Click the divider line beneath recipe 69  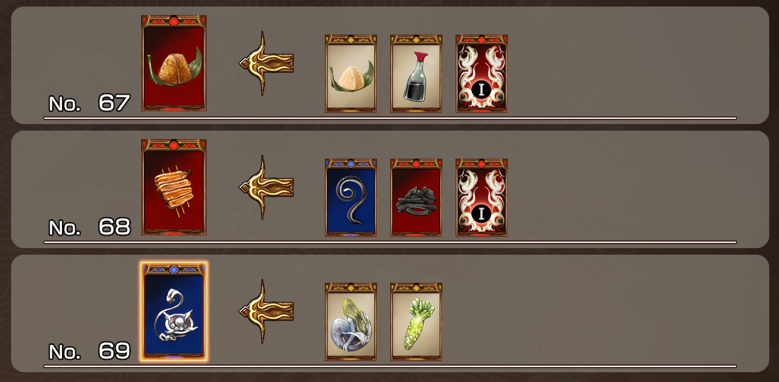[390, 366]
